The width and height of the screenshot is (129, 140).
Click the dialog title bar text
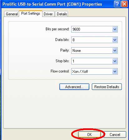pyautogui.click(x=52, y=4)
